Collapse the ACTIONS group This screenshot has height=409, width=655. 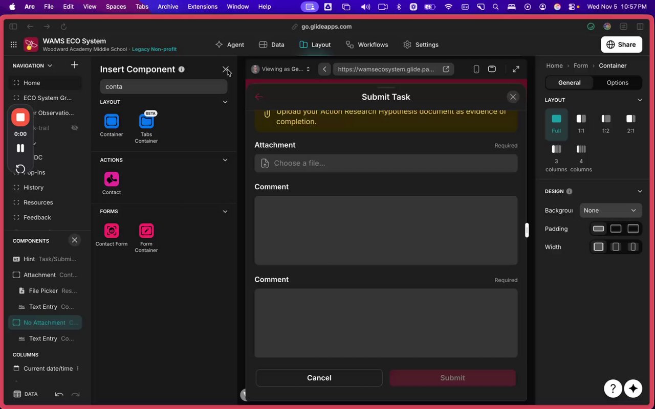[225, 160]
